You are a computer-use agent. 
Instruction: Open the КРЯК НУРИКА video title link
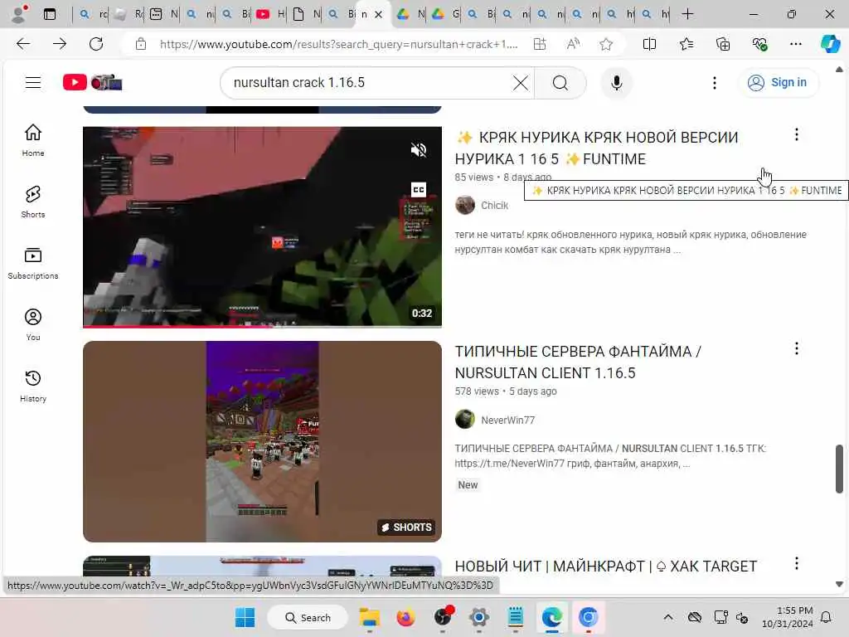596,148
